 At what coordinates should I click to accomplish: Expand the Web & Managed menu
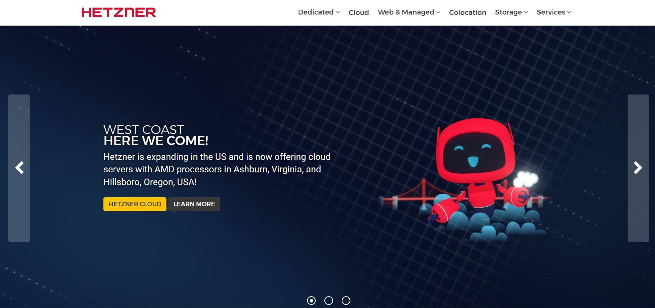(x=409, y=12)
